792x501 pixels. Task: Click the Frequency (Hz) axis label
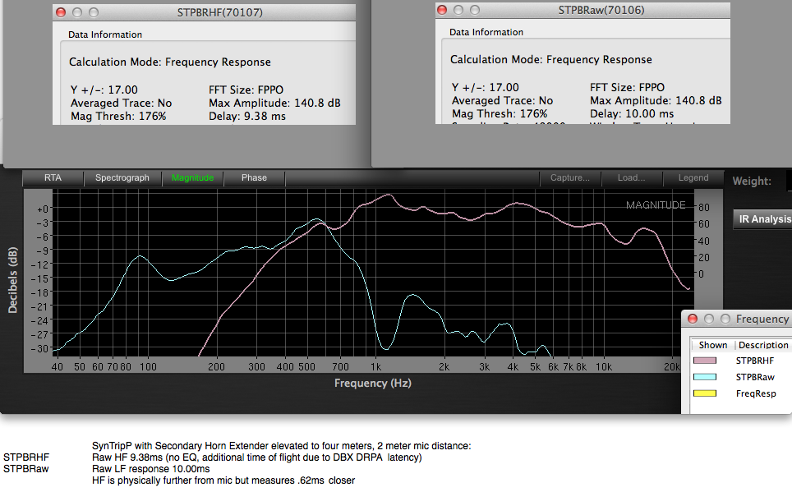coord(373,384)
